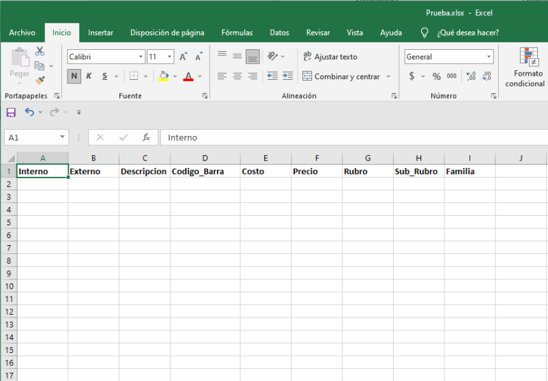This screenshot has width=548, height=381.
Task: Open the Fórmulas ribbon tab
Action: (237, 33)
